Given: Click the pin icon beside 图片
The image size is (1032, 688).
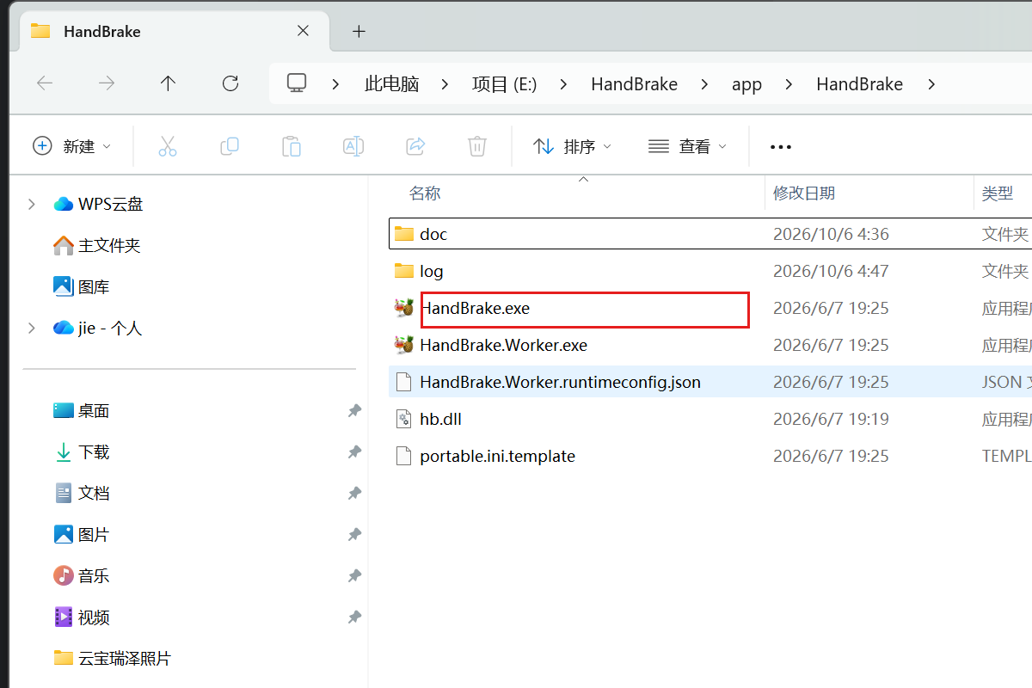Looking at the screenshot, I should (354, 535).
